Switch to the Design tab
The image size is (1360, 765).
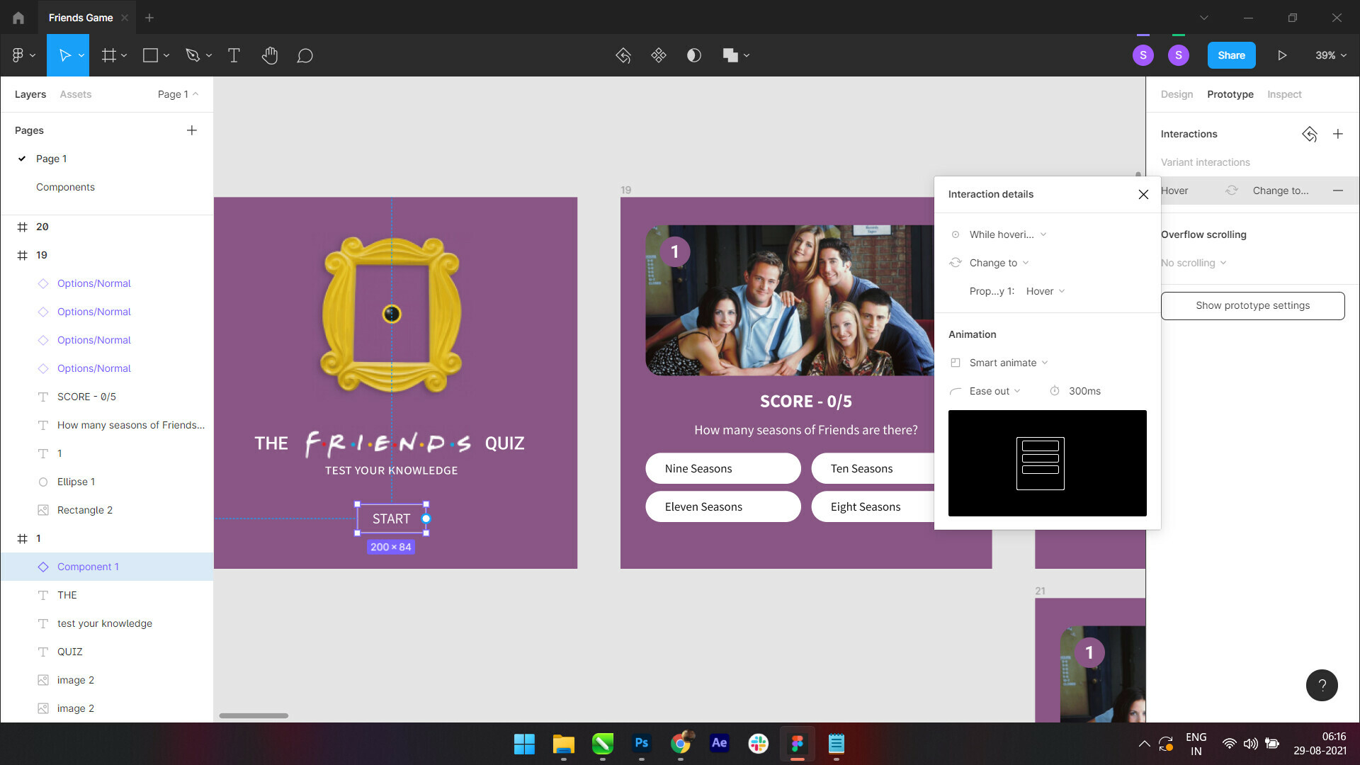pyautogui.click(x=1177, y=94)
